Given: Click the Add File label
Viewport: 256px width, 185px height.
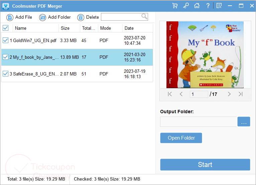Looking at the screenshot, I should pos(24,17).
